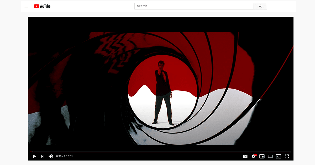Skip to the next video
This screenshot has height=165, width=315.
[43, 156]
